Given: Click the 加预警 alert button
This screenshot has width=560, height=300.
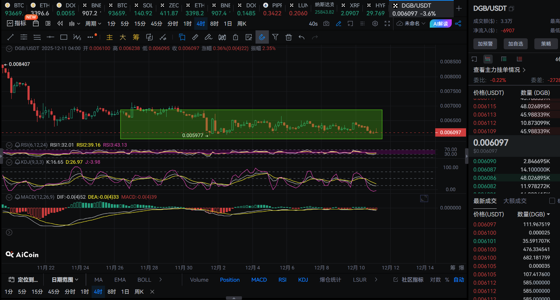Looking at the screenshot, I should 485,44.
